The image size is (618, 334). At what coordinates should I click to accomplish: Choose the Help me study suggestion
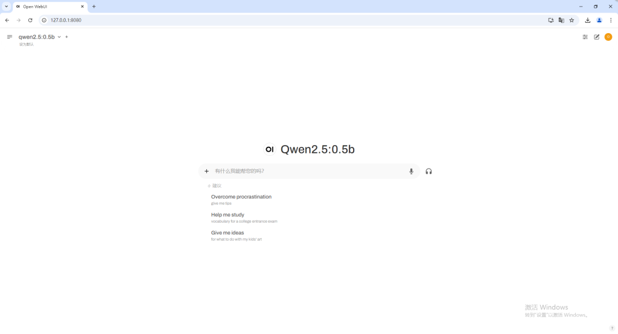pos(228,215)
